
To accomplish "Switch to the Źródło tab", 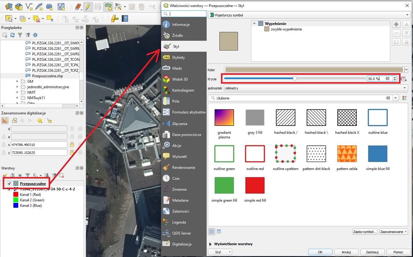I will [177, 36].
